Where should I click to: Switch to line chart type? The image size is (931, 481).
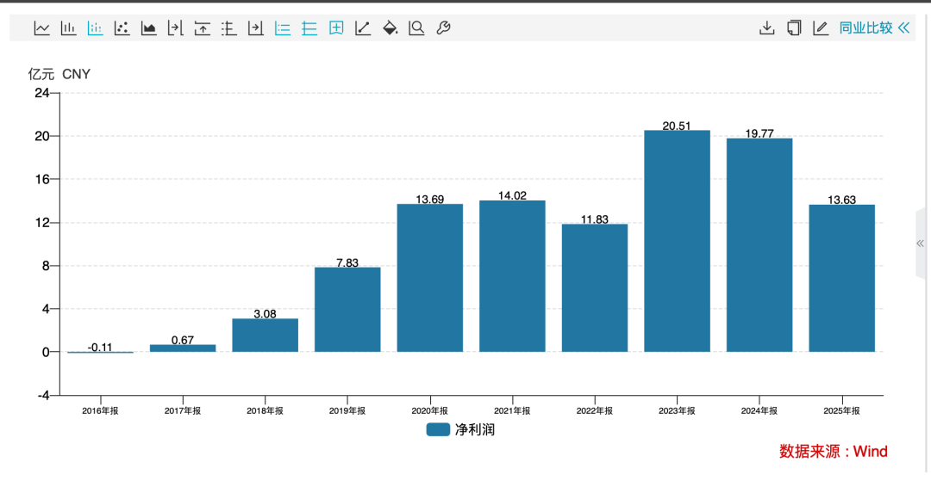tap(41, 28)
